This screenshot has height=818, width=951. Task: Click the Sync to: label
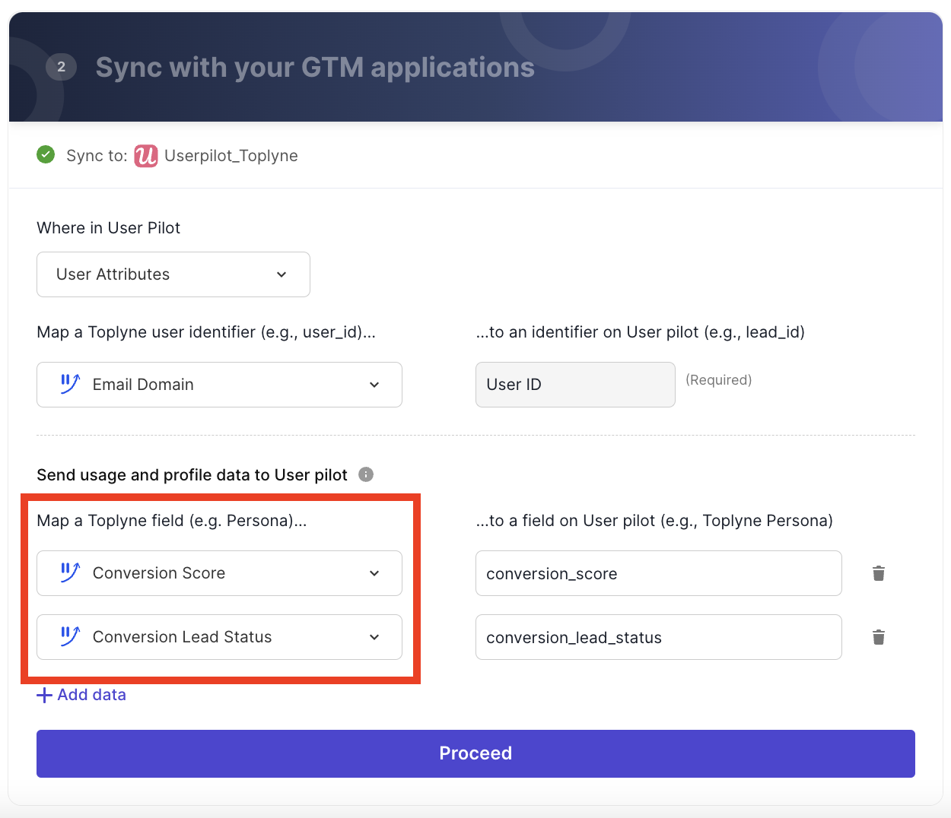point(97,156)
